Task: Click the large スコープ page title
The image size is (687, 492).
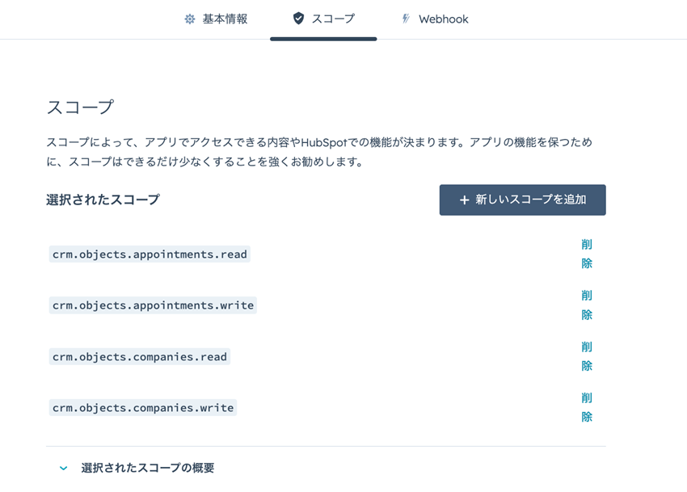Action: click(x=80, y=107)
